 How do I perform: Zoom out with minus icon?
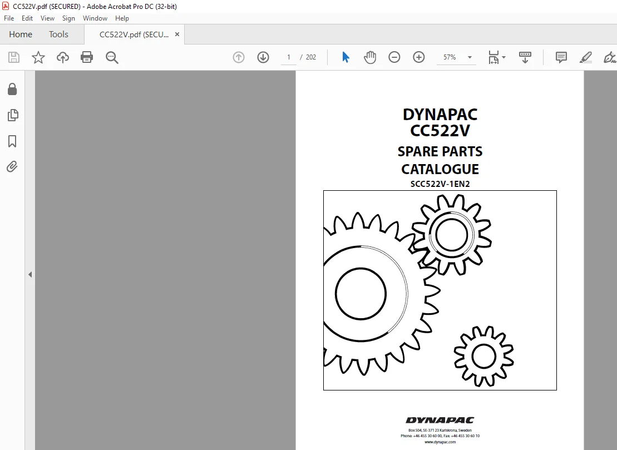(x=394, y=57)
